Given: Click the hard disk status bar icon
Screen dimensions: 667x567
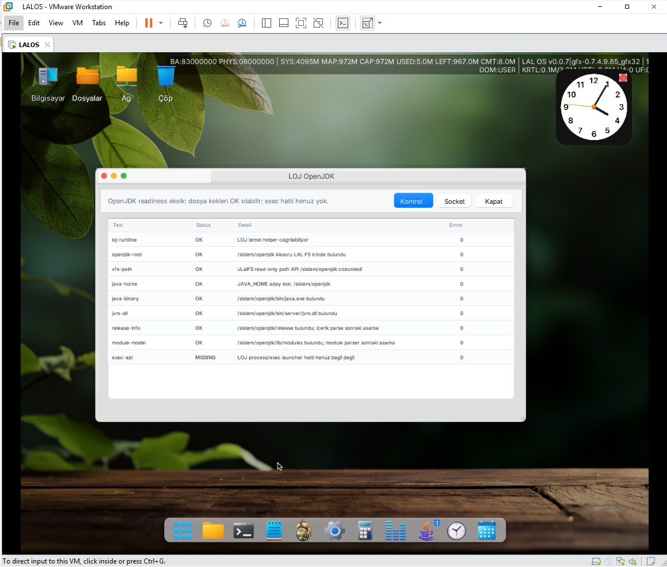Looking at the screenshot, I should pos(596,561).
